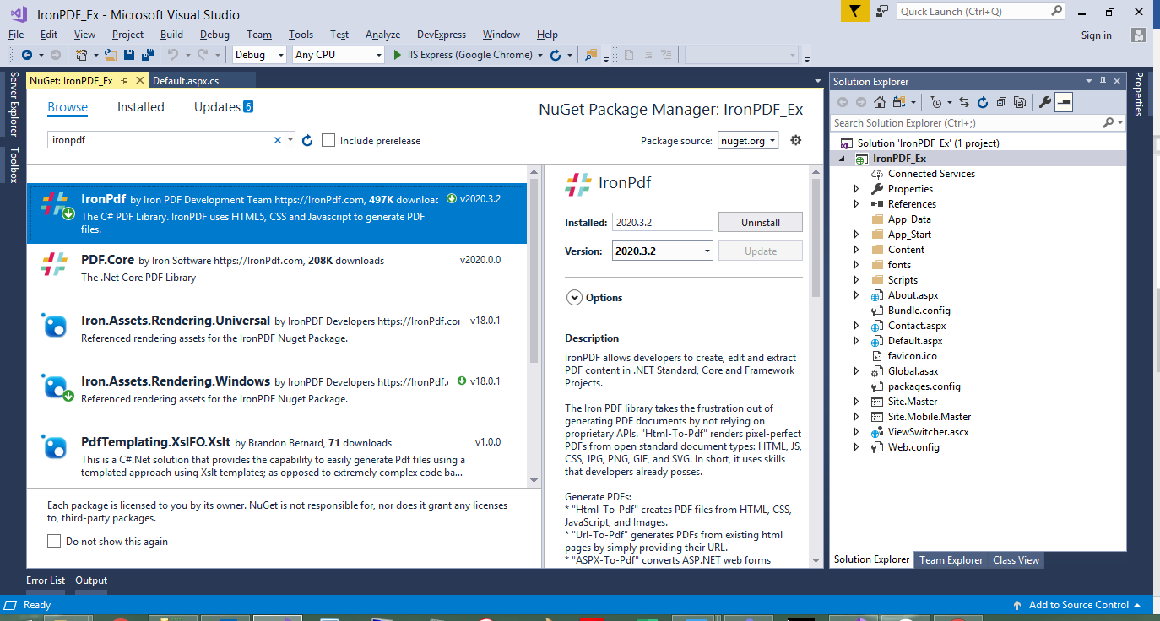
Task: Switch to the Default.aspx.cs document tab
Action: pos(186,81)
